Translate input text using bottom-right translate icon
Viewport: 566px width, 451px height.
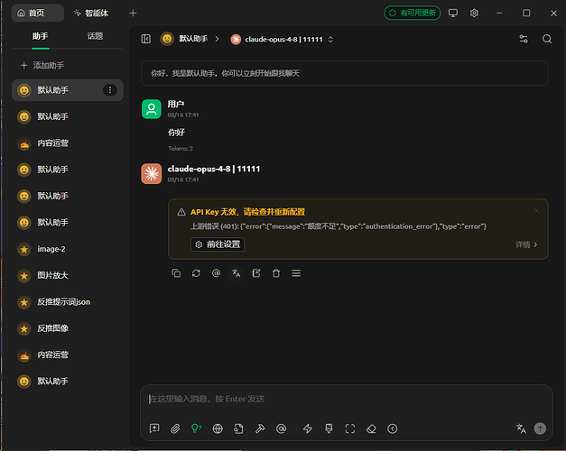521,428
